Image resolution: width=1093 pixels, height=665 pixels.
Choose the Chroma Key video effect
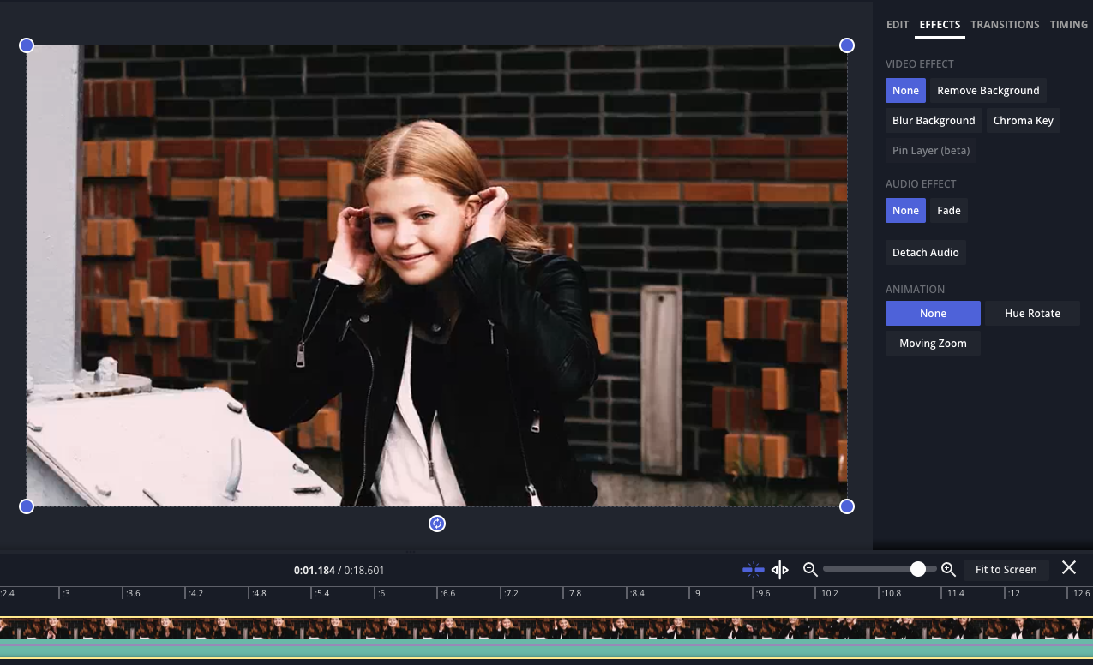[1023, 121]
